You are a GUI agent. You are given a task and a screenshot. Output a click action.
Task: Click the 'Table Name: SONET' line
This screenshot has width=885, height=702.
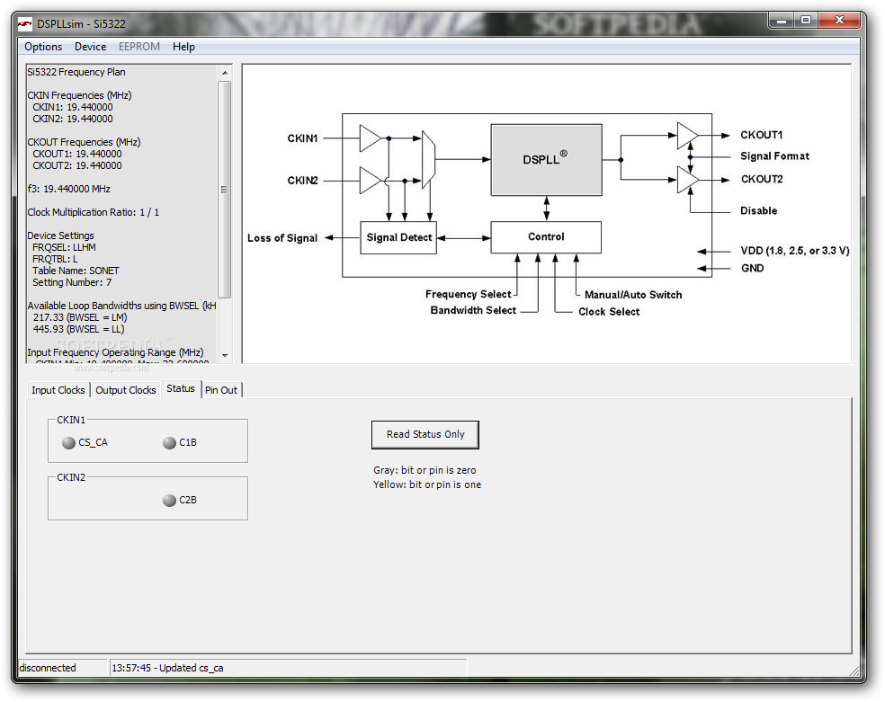pyautogui.click(x=76, y=271)
